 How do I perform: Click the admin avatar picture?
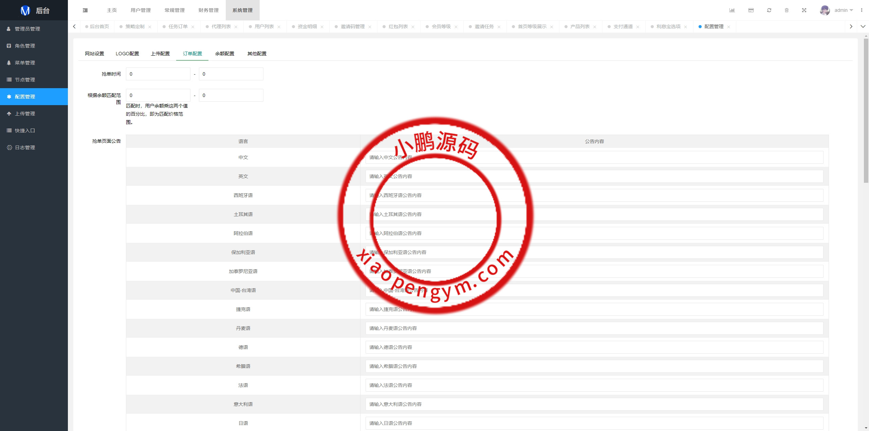825,10
